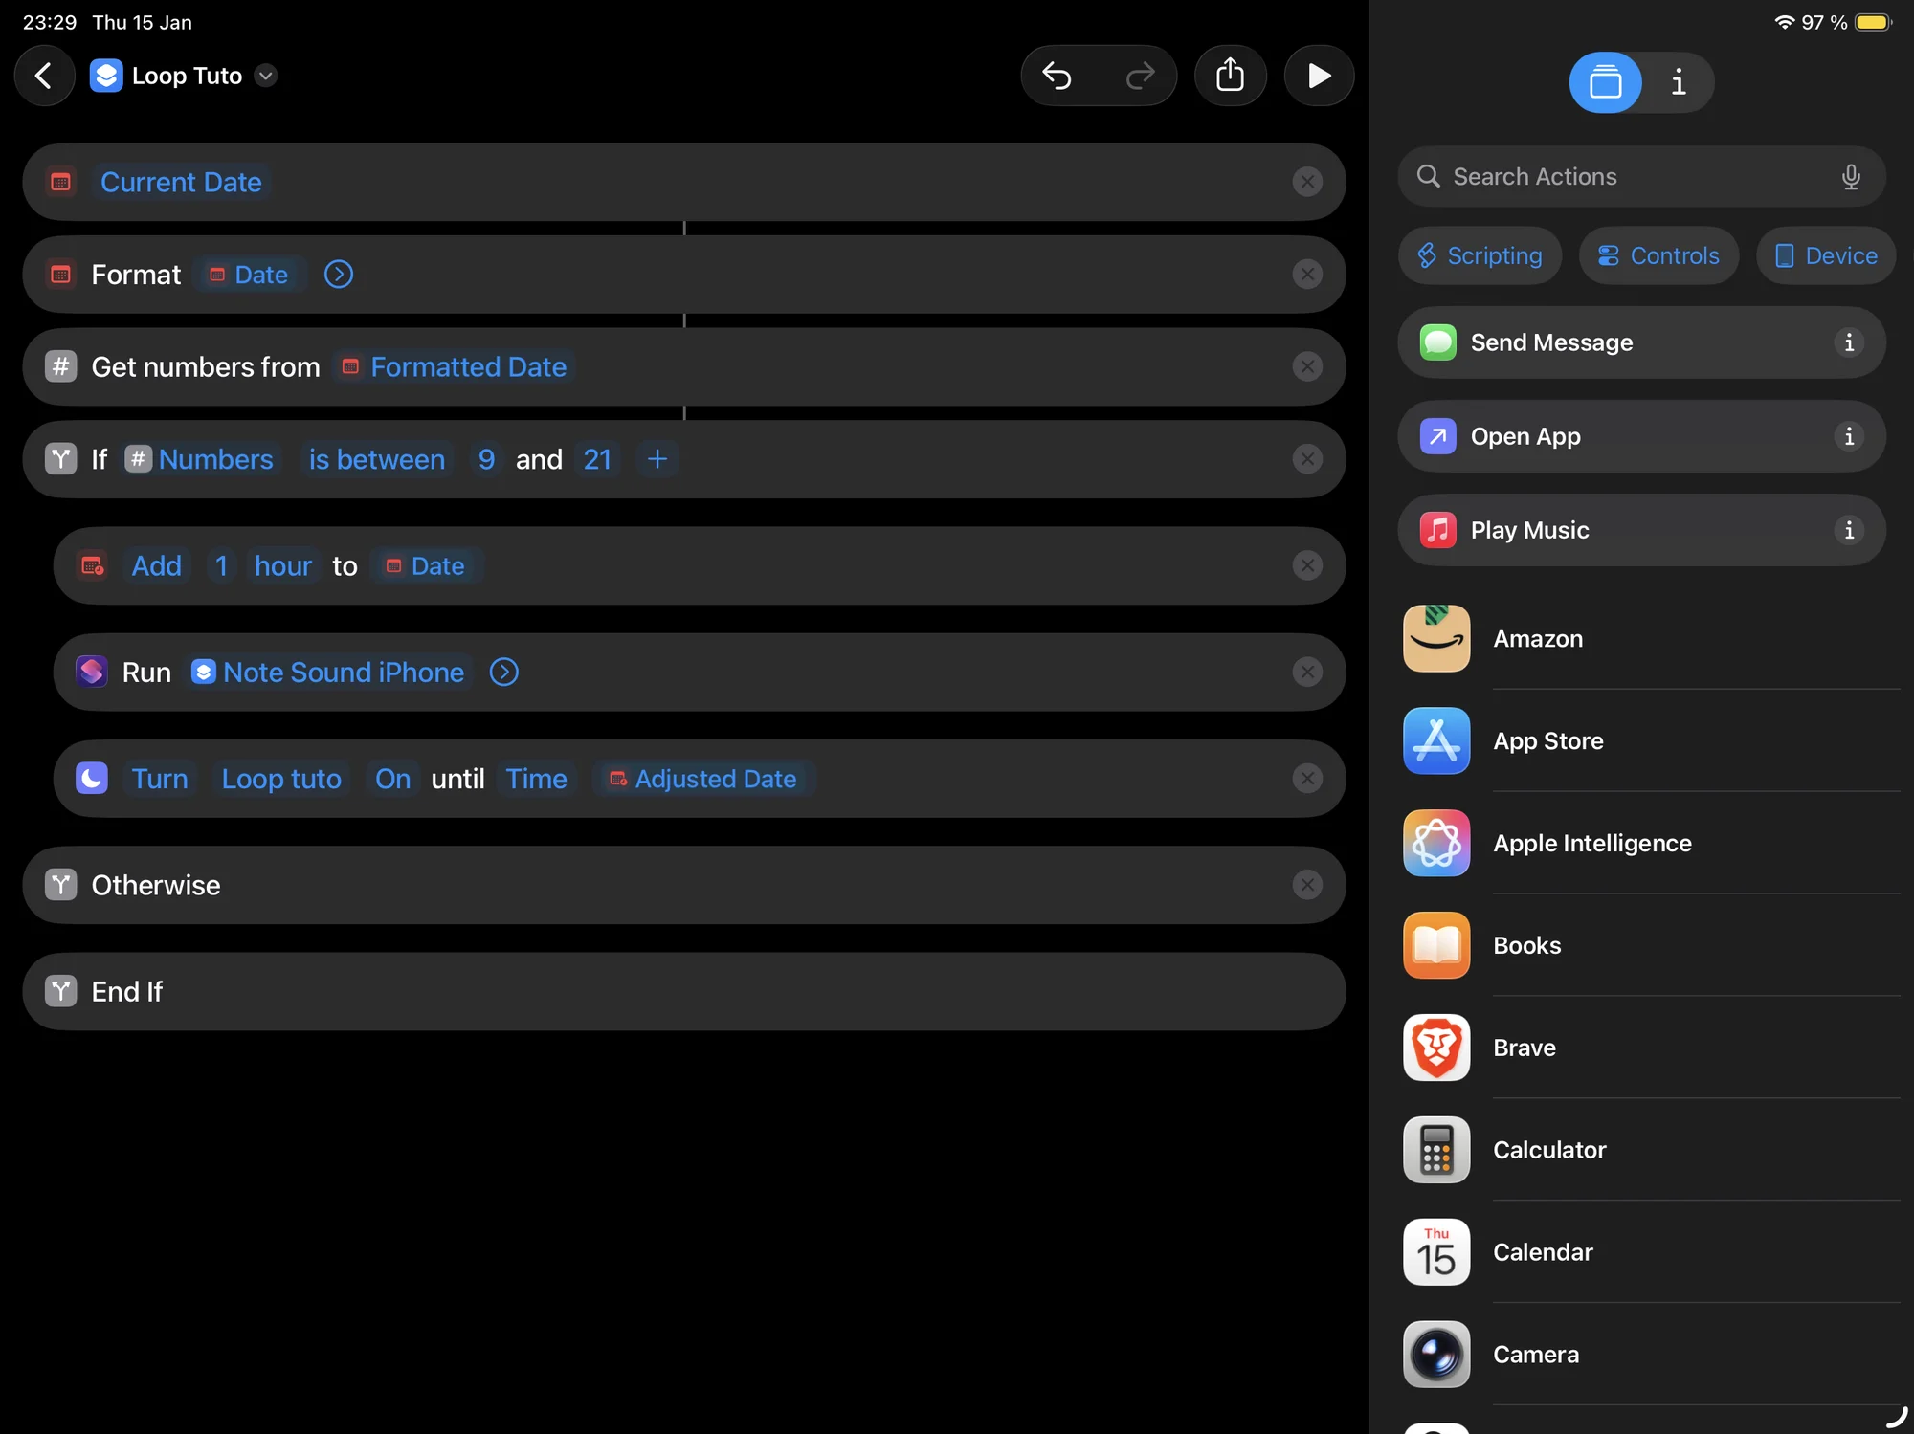1914x1434 pixels.
Task: Change the 'is between' condition
Action: [x=376, y=459]
